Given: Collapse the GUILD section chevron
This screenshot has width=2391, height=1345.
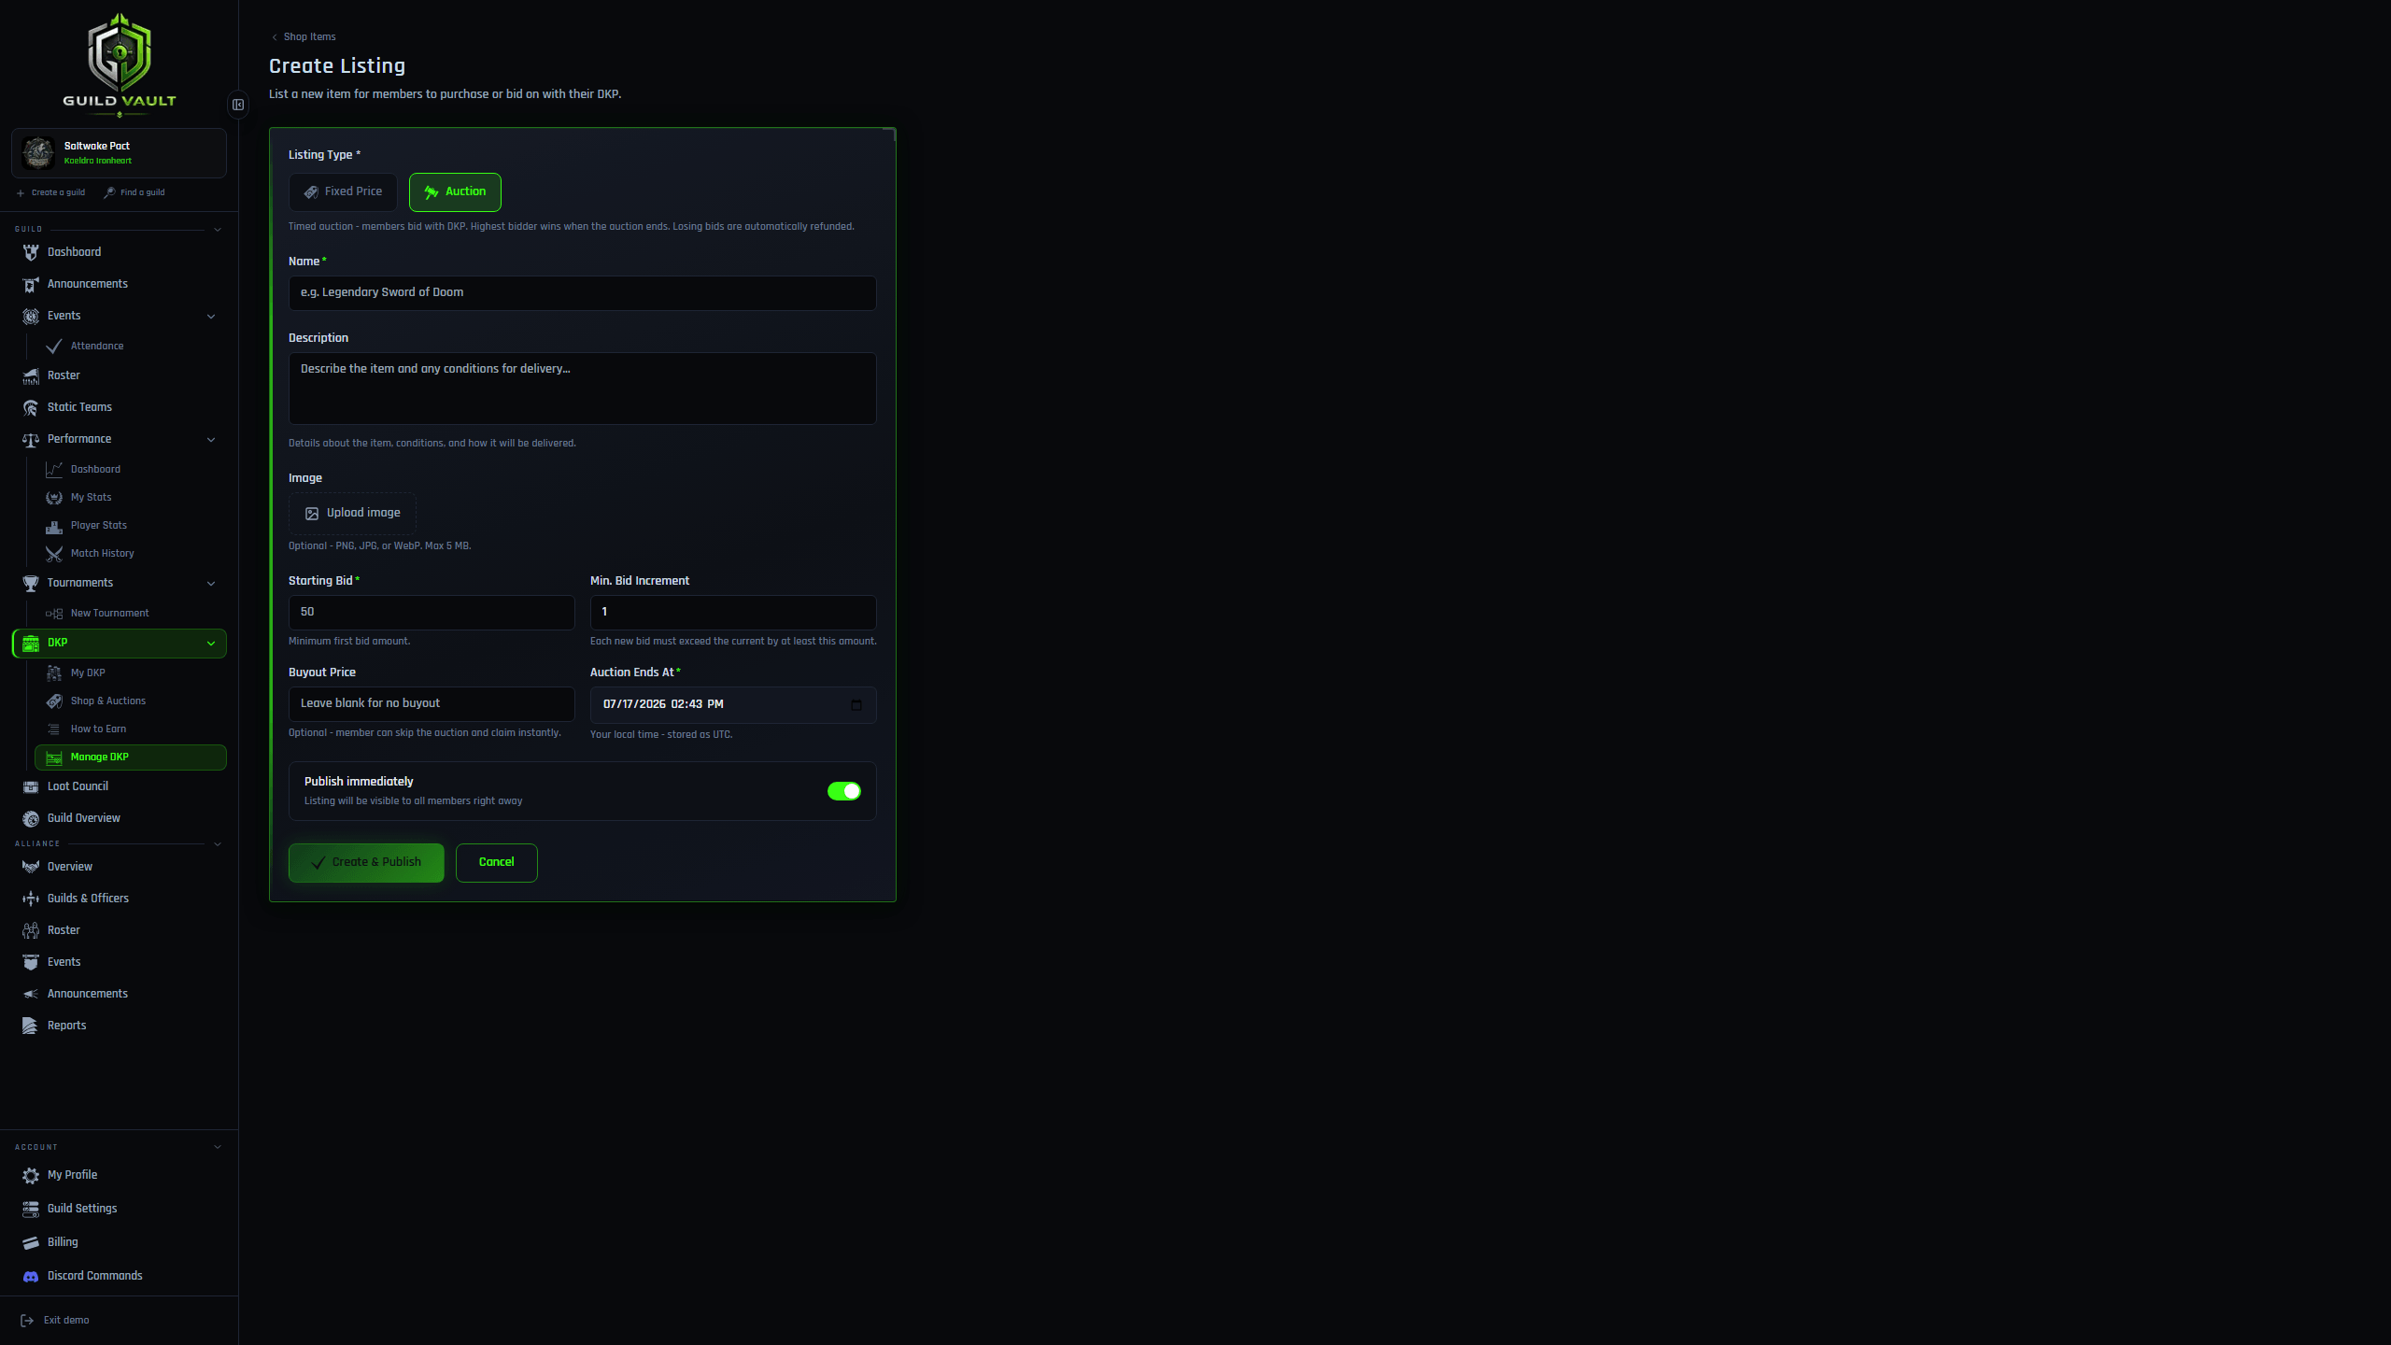Looking at the screenshot, I should click(x=218, y=230).
